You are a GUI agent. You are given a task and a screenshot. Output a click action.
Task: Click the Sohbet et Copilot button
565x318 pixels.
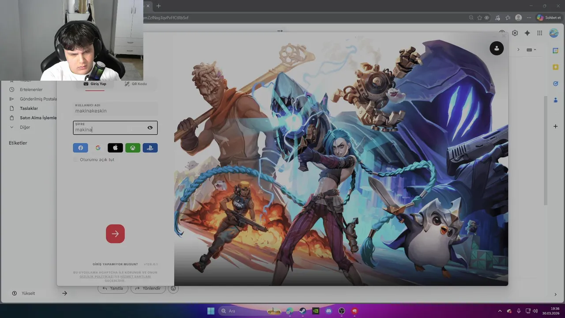pyautogui.click(x=549, y=18)
